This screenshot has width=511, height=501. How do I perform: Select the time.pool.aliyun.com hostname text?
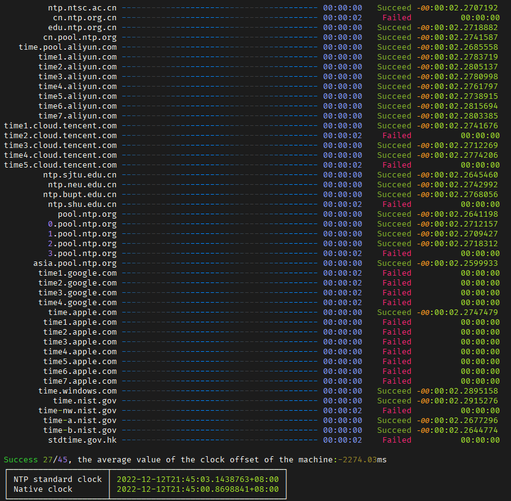[68, 47]
